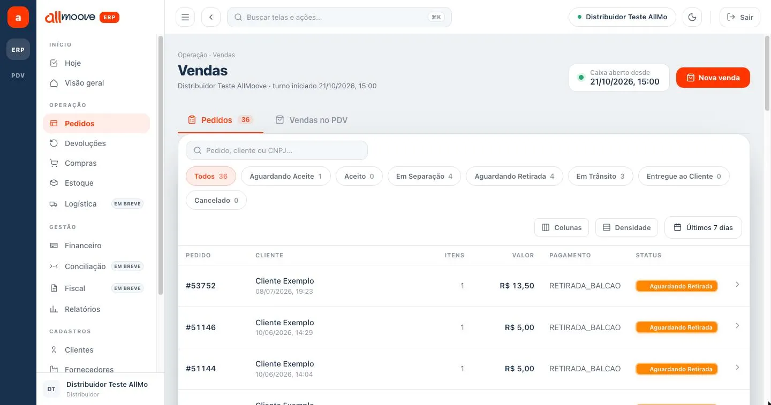Viewport: 771px width, 405px height.
Task: Filter by Entregue ao Cliente chip
Action: [x=684, y=176]
